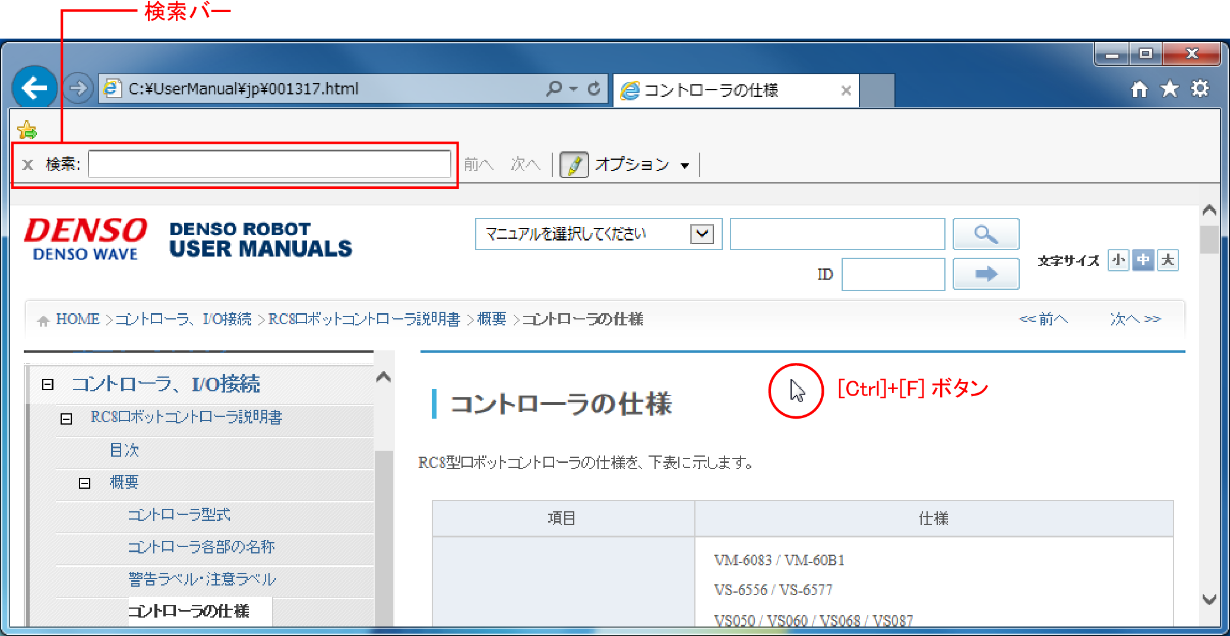
Task: Open the browser home icon
Action: pyautogui.click(x=1139, y=89)
